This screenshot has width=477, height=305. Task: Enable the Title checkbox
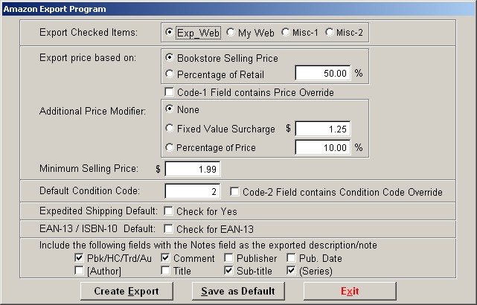point(165,270)
